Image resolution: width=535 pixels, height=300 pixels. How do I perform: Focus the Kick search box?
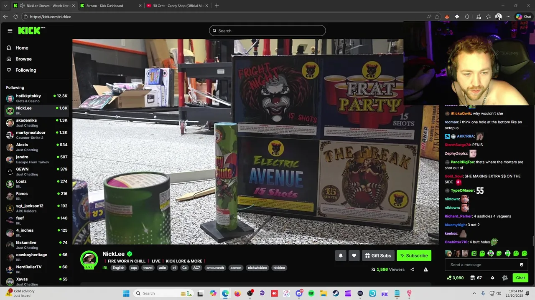coord(267,30)
